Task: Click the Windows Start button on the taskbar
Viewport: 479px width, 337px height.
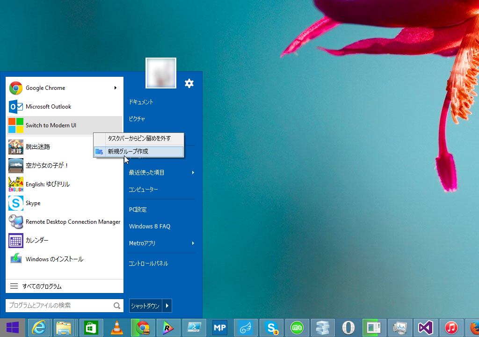Action: [13, 328]
